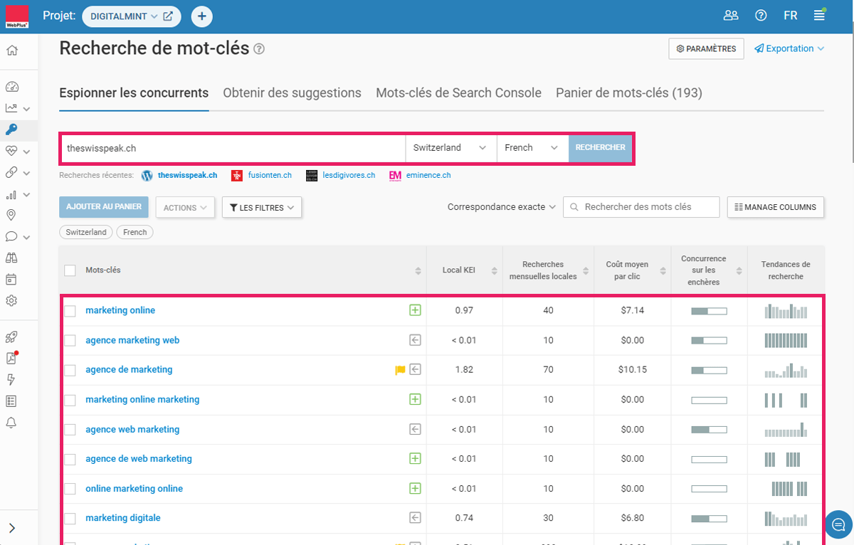
Task: Open Panier de mots-clés tab
Action: pyautogui.click(x=628, y=93)
